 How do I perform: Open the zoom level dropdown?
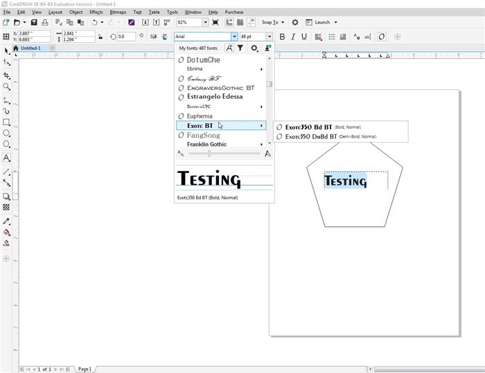pyautogui.click(x=205, y=22)
